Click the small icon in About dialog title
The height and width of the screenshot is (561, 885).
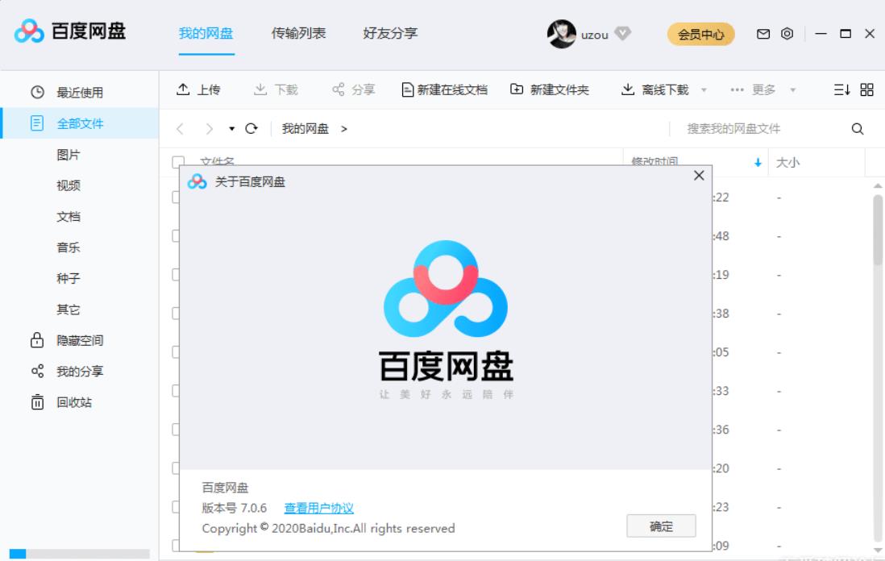coord(197,181)
